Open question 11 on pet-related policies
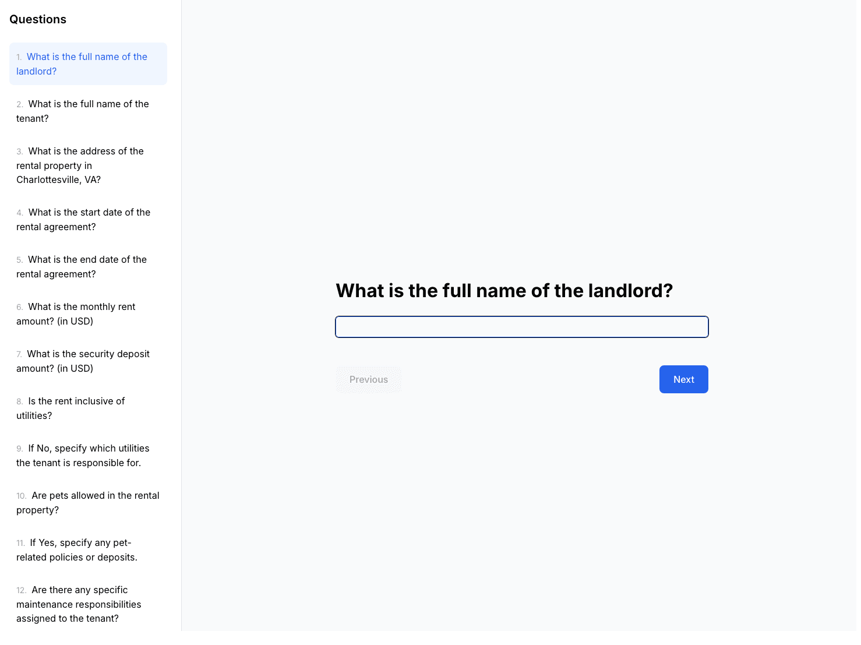 [88, 550]
